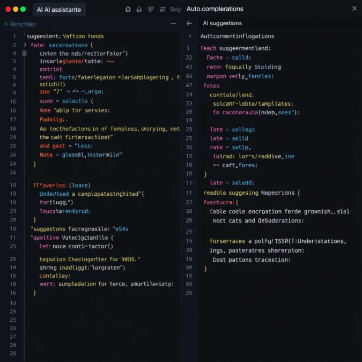Close the Auto.complerations panel
The image size is (362, 362).
coord(354,9)
